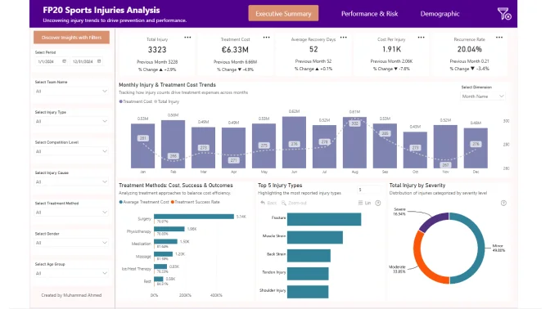This screenshot has width=550, height=309.
Task: Click help icon in Total Injury by Severity
Action: (x=503, y=203)
